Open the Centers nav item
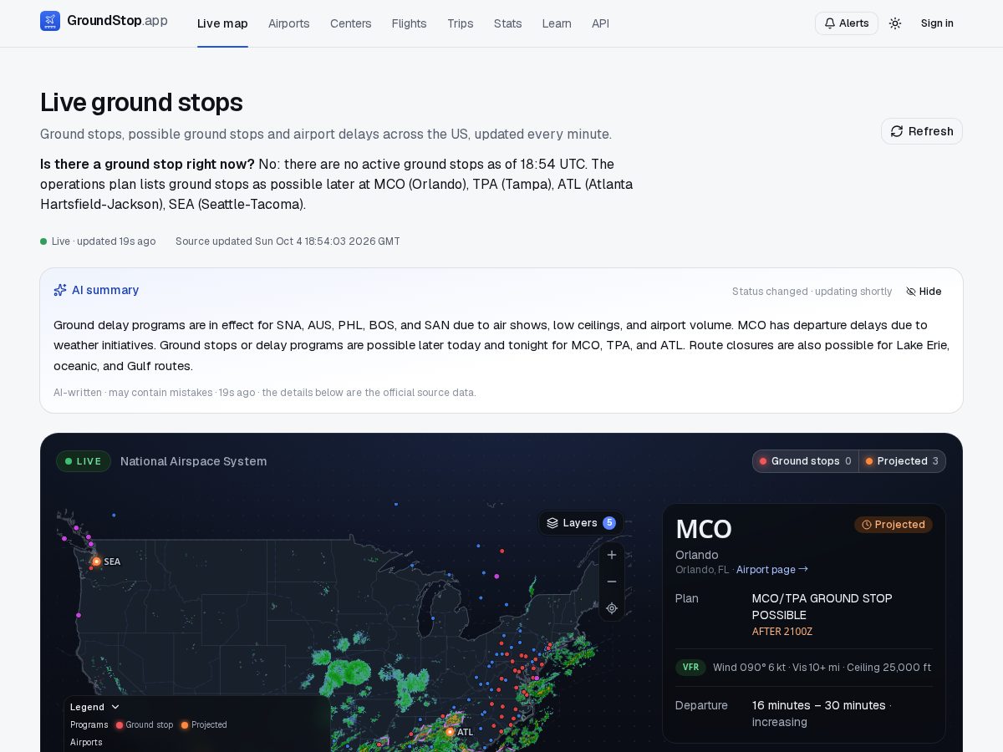 (351, 23)
